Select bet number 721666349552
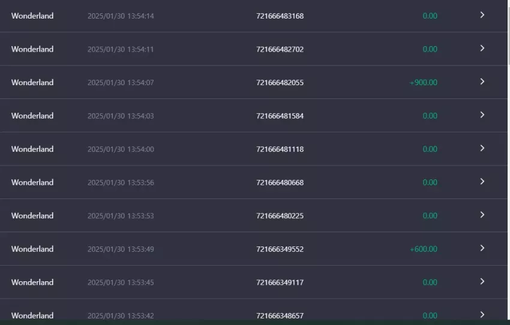510x325 pixels. pos(280,249)
